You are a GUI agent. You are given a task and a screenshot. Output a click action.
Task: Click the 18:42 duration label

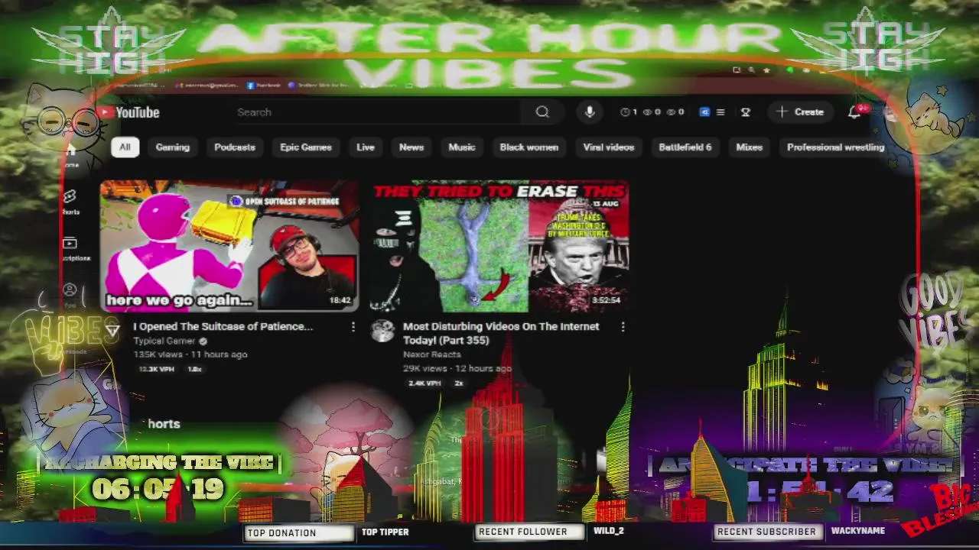pos(340,301)
